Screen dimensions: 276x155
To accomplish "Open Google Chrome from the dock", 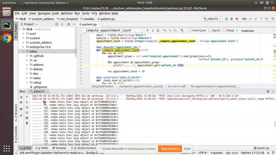I will [6, 37].
